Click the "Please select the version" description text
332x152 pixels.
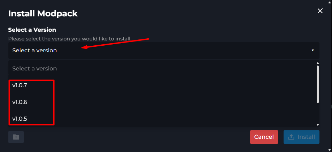[x=70, y=39]
